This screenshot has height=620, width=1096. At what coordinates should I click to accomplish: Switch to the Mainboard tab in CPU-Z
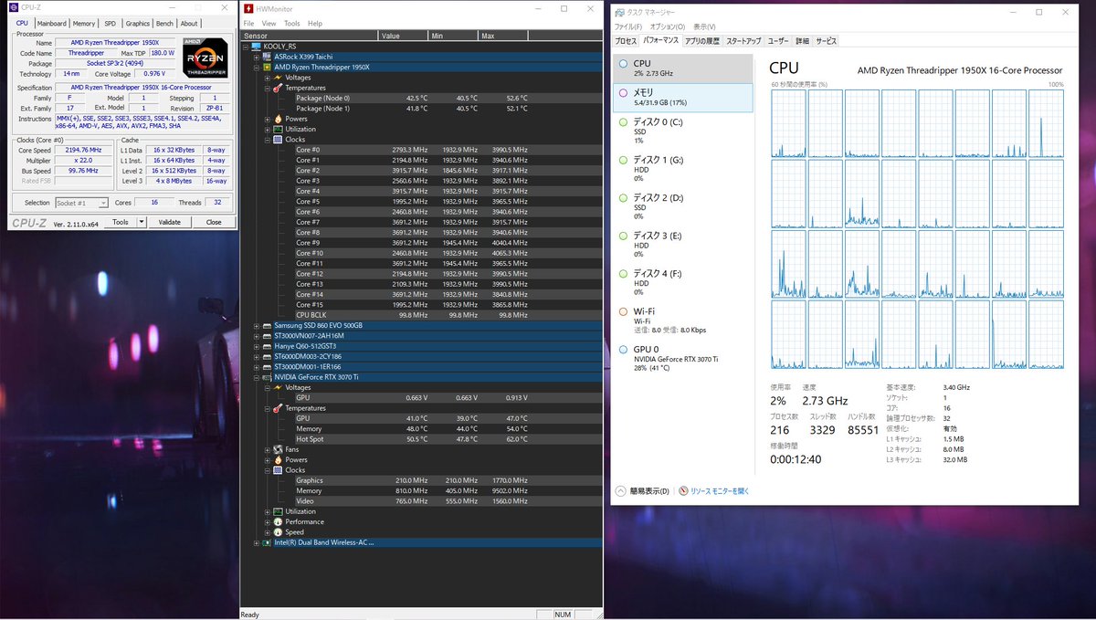51,24
